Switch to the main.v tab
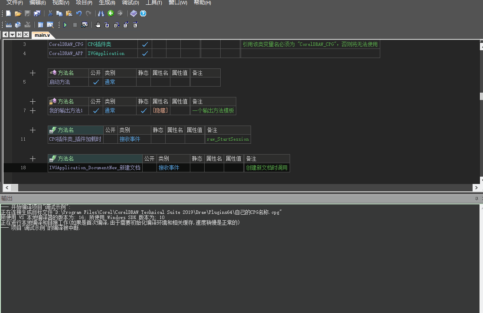This screenshot has height=313, width=483. click(x=42, y=35)
